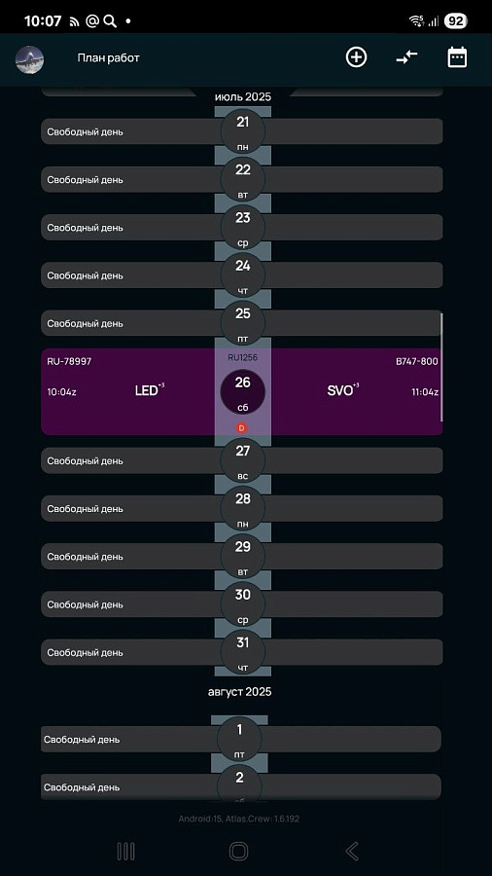Select the date circle 26 сб
This screenshot has width=492, height=876.
pos(243,391)
